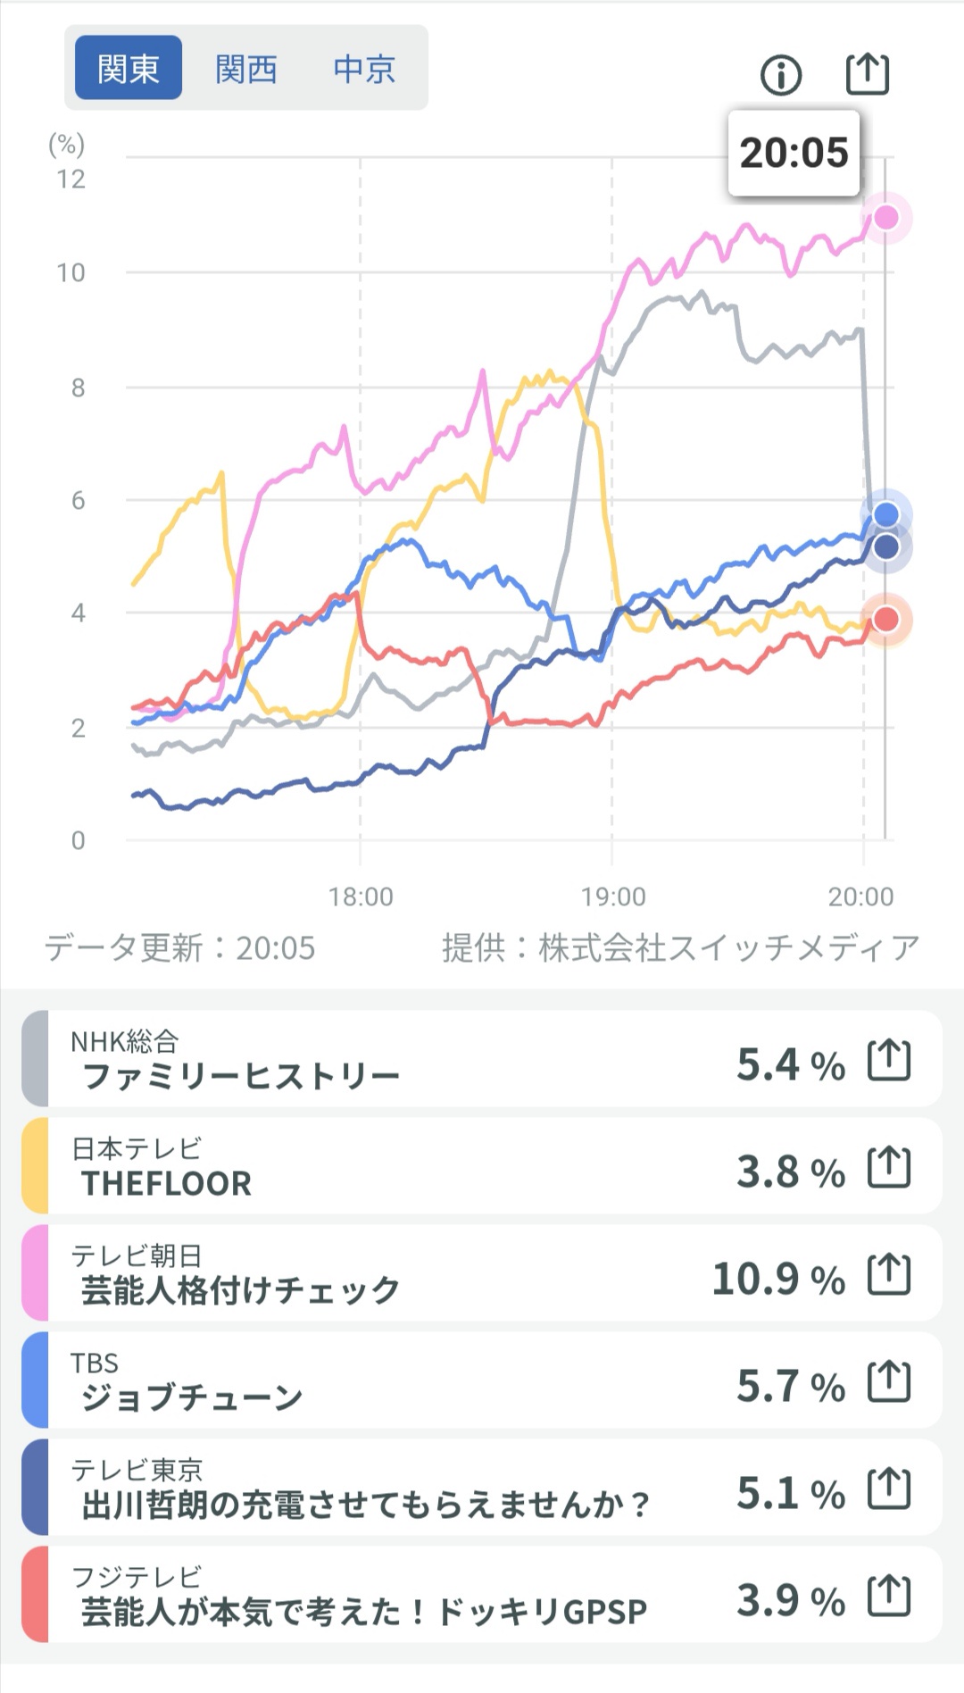Share the フジテレビ ドッキリGPSP rating
This screenshot has width=964, height=1693.
pos(889,1597)
